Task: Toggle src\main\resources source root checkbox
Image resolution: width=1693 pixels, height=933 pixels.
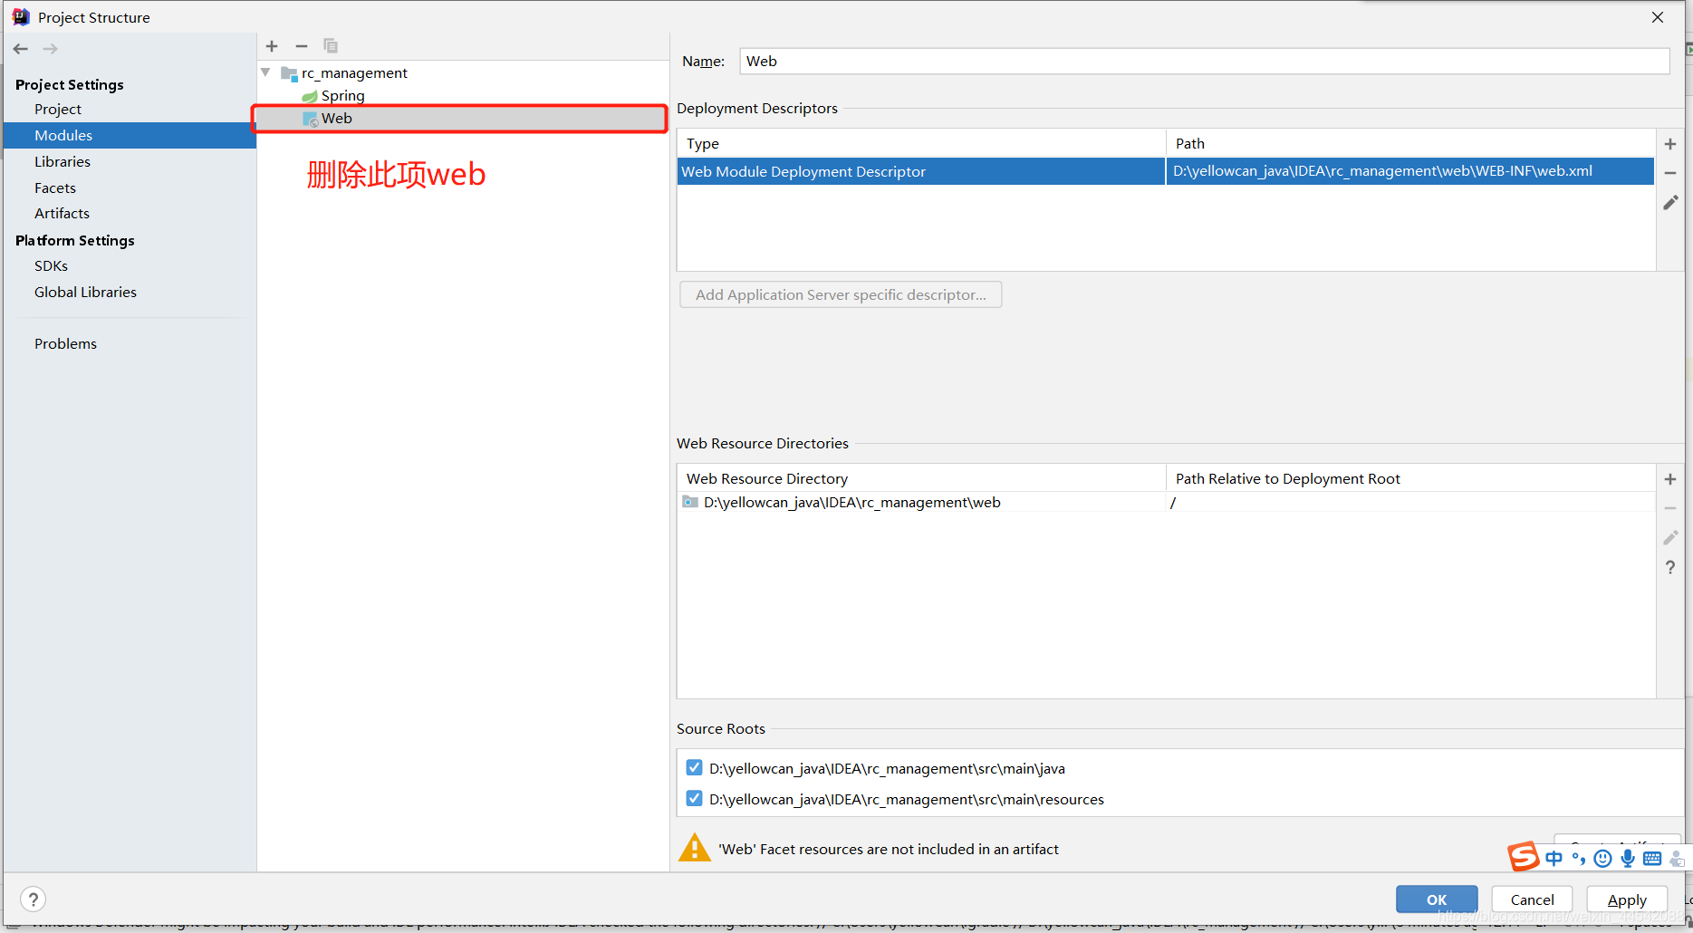Action: point(694,798)
